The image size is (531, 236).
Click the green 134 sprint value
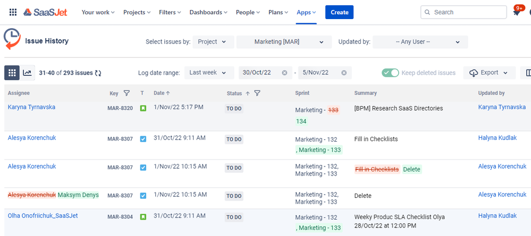tap(301, 121)
